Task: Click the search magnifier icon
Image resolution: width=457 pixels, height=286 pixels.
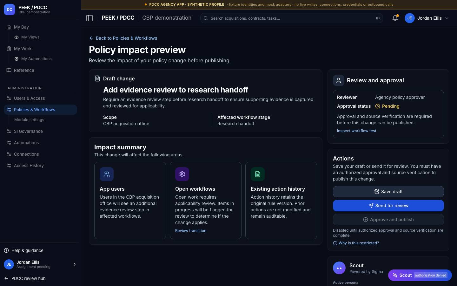Action: click(x=206, y=18)
